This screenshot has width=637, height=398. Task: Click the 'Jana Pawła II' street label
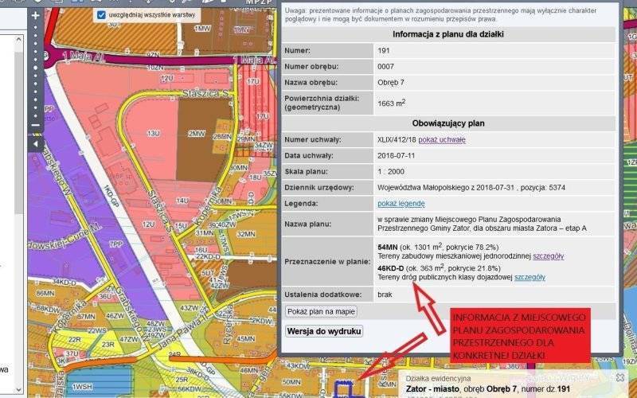tap(182, 327)
